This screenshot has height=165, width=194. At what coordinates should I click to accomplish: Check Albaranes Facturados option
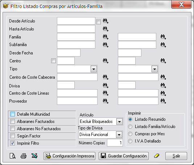point(12,121)
